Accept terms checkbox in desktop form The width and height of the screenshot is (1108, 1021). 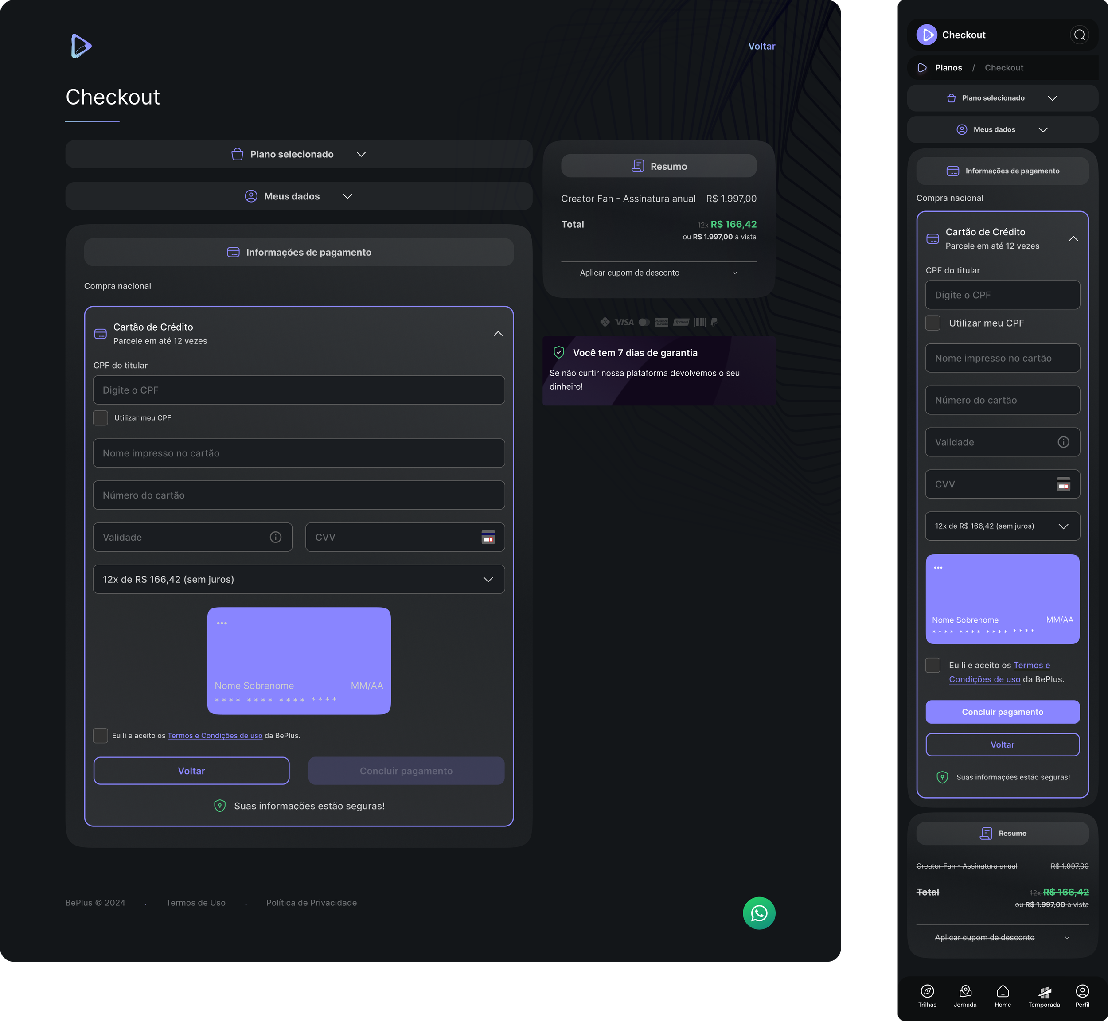(x=101, y=735)
